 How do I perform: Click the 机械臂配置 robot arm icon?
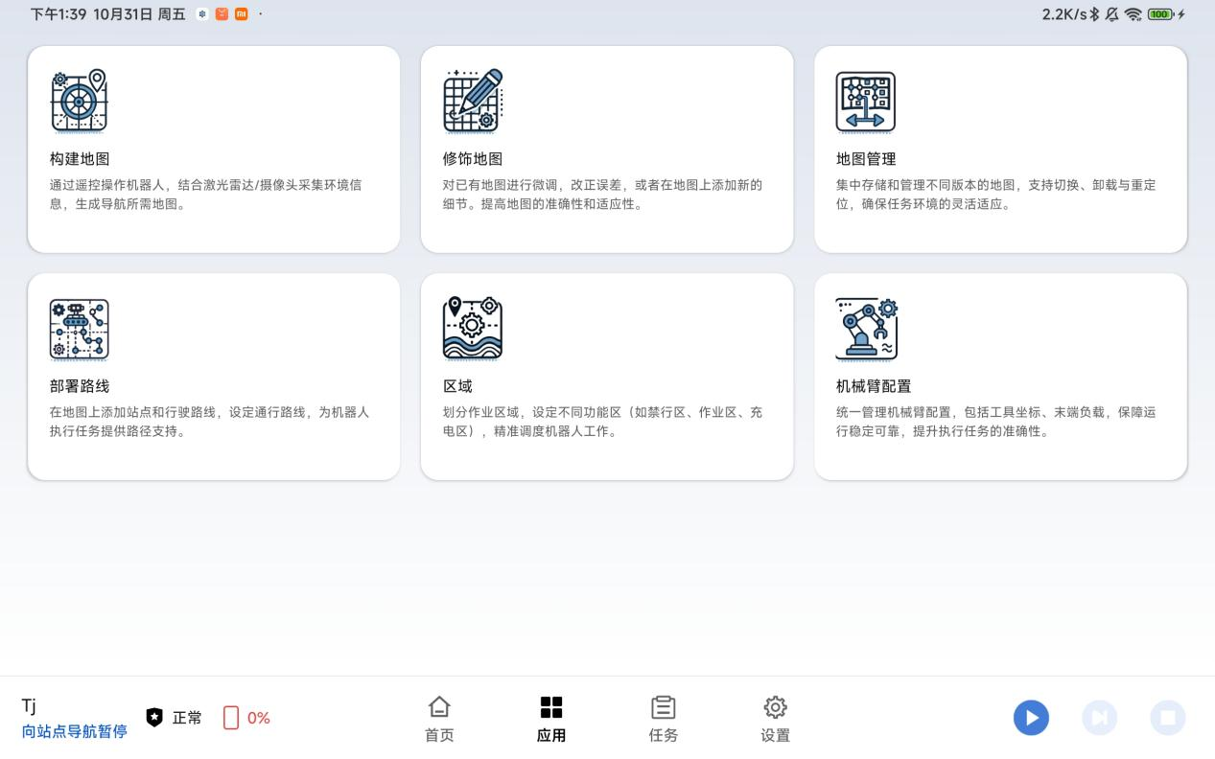point(866,329)
